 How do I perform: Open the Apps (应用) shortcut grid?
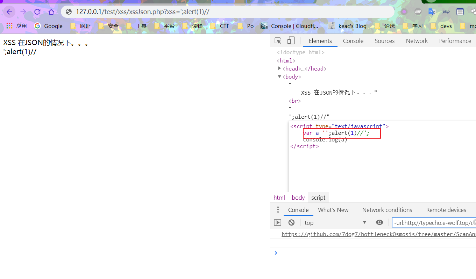tap(16, 26)
